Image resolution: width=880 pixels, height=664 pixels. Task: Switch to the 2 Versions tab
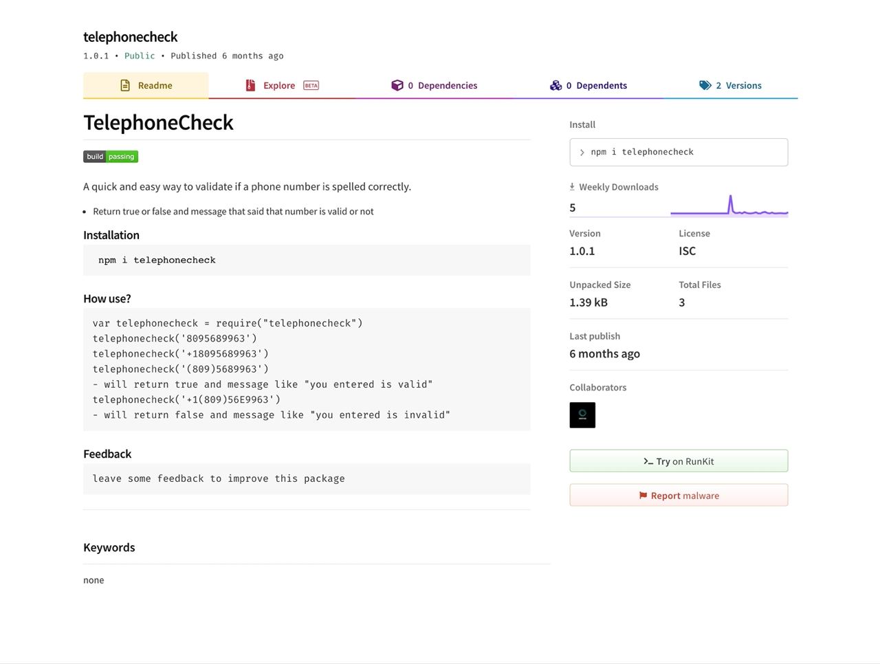click(x=730, y=85)
